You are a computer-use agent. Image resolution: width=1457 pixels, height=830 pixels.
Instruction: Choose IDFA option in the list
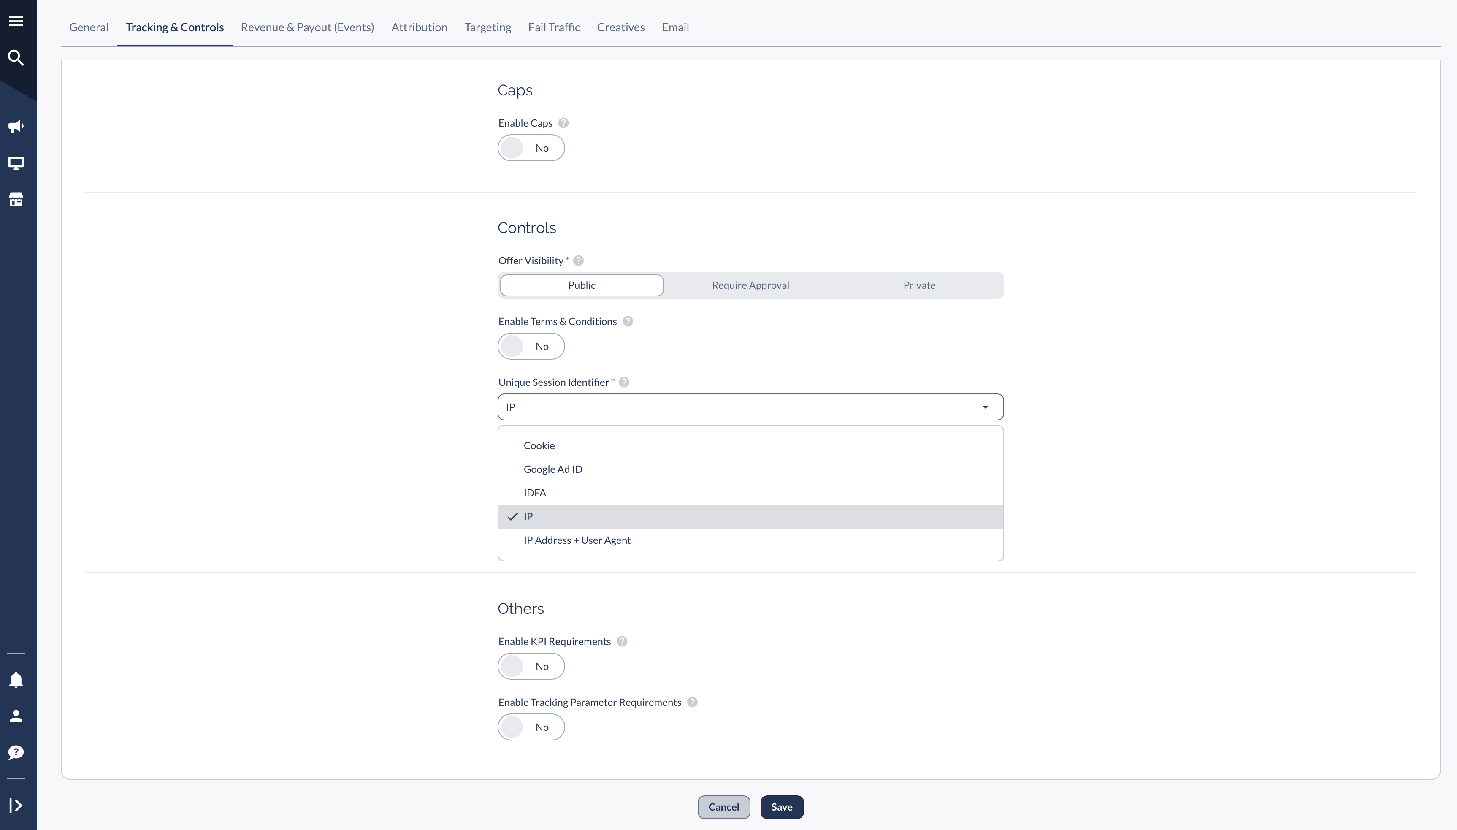coord(750,493)
